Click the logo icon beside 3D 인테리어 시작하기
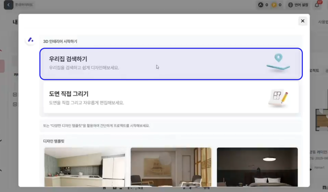Screen dimensions: 328x192 tap(31, 40)
